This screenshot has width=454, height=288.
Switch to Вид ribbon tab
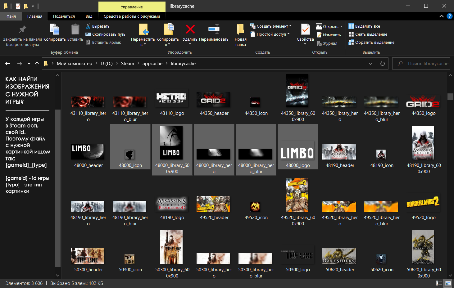tap(89, 16)
